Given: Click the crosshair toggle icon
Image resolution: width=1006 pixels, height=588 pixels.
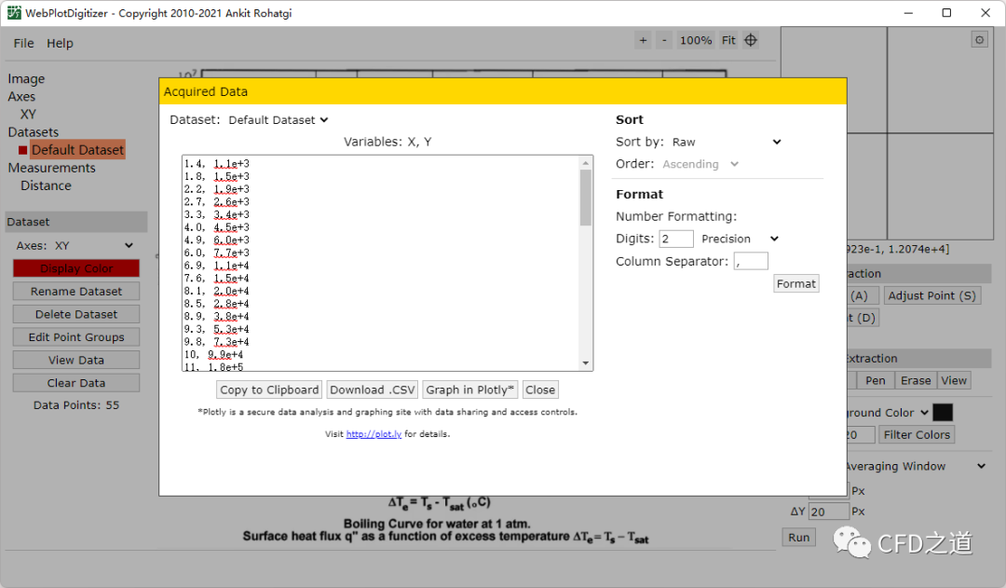Looking at the screenshot, I should (x=751, y=40).
